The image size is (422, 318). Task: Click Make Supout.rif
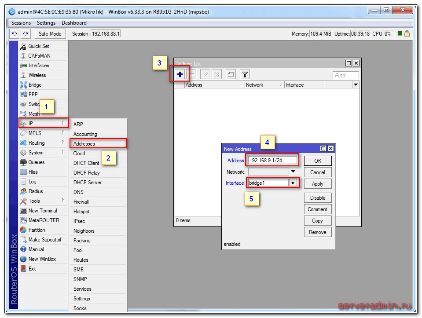[x=43, y=239]
